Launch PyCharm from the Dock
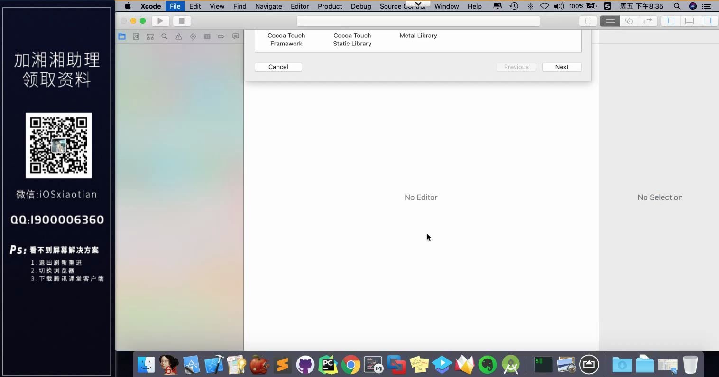 click(328, 365)
